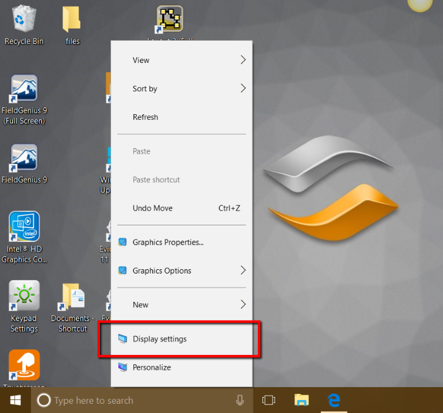Expand the View submenu arrow
This screenshot has height=413, width=443.
(242, 60)
